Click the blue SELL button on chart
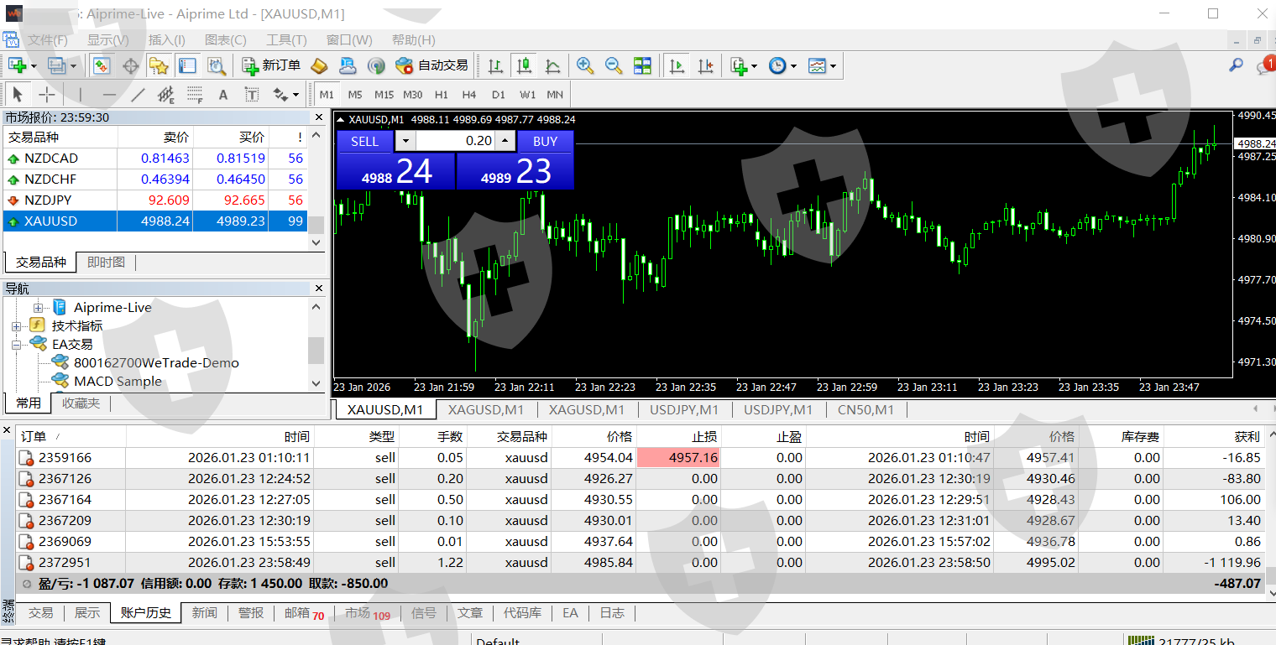Viewport: 1276px width, 645px height. (364, 141)
